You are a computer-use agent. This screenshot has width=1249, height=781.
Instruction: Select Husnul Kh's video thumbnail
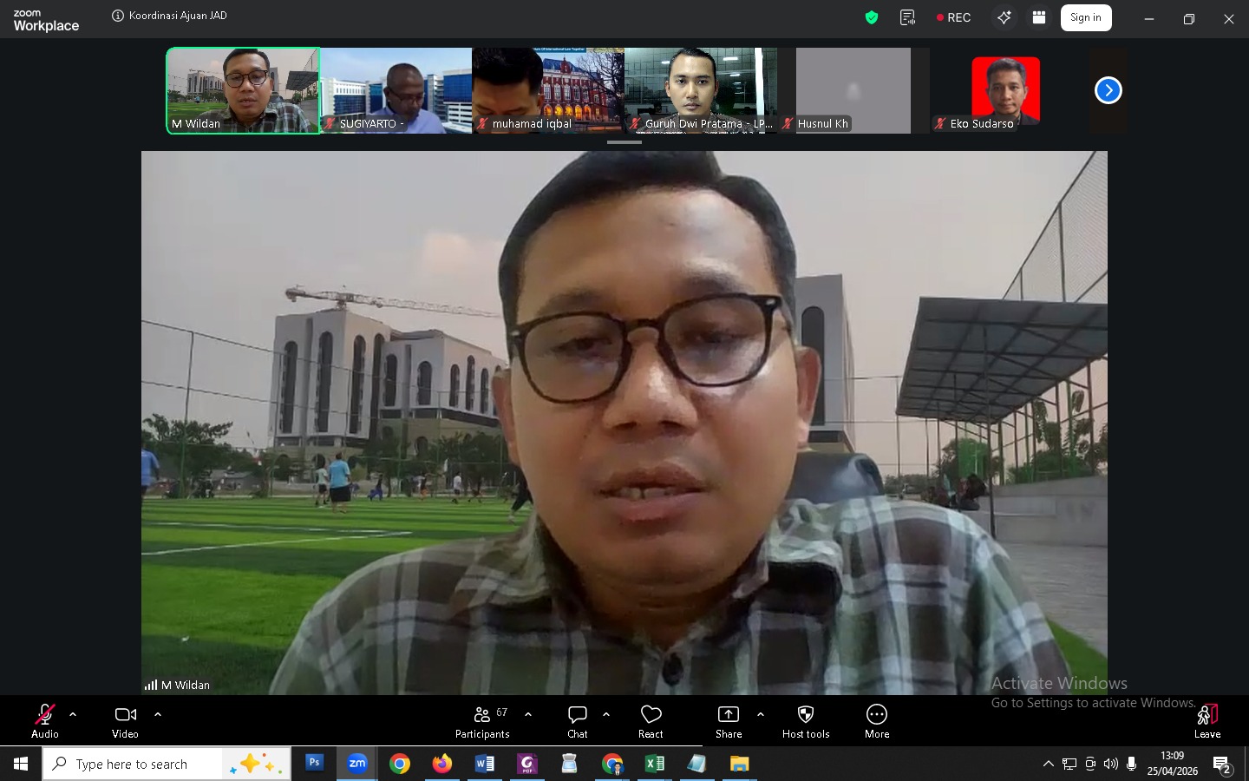tap(853, 90)
